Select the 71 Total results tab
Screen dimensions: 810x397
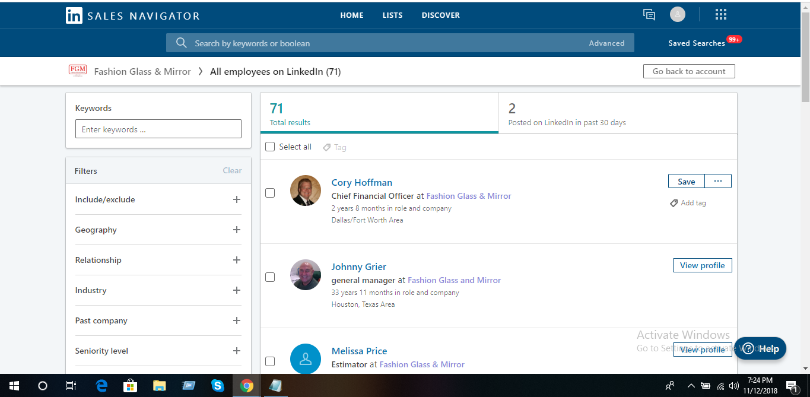pyautogui.click(x=380, y=113)
